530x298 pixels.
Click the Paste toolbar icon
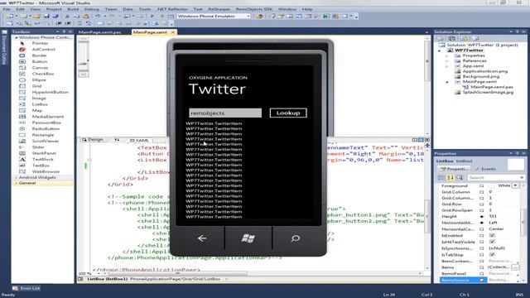pyautogui.click(x=86, y=17)
